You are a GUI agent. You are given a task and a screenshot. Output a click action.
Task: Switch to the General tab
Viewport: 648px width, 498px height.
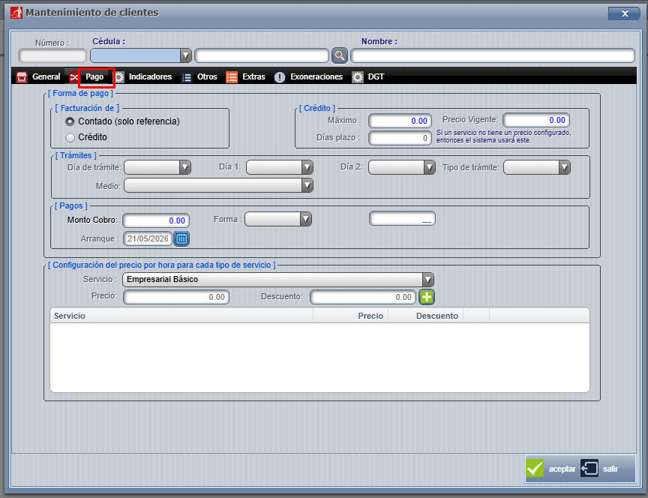(46, 76)
